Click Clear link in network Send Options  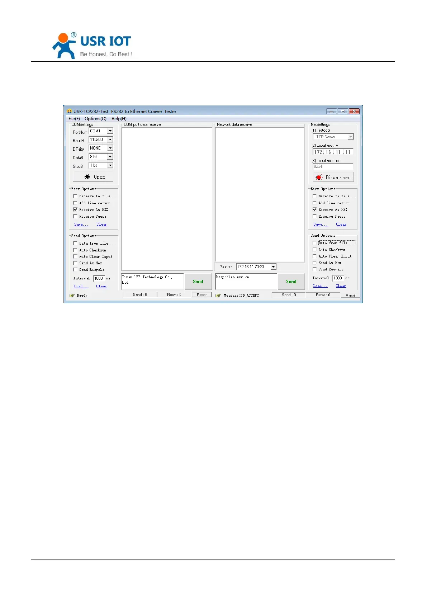point(341,286)
